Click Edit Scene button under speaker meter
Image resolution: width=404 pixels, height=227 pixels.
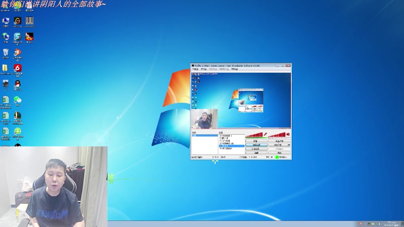coord(279,141)
